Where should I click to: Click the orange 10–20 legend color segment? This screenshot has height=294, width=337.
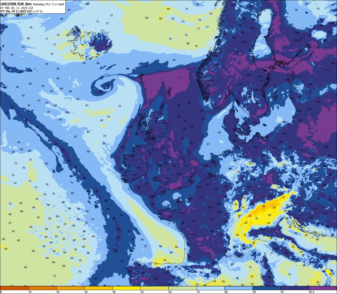42,288
